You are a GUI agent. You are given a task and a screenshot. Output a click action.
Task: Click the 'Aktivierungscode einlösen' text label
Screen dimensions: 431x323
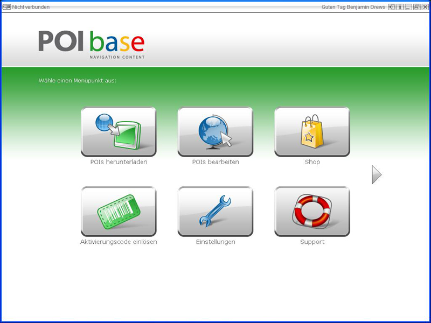(119, 242)
